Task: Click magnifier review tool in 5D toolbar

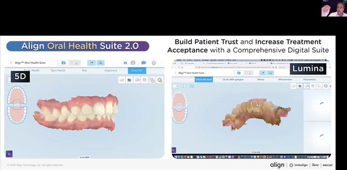Action: [x=137, y=80]
